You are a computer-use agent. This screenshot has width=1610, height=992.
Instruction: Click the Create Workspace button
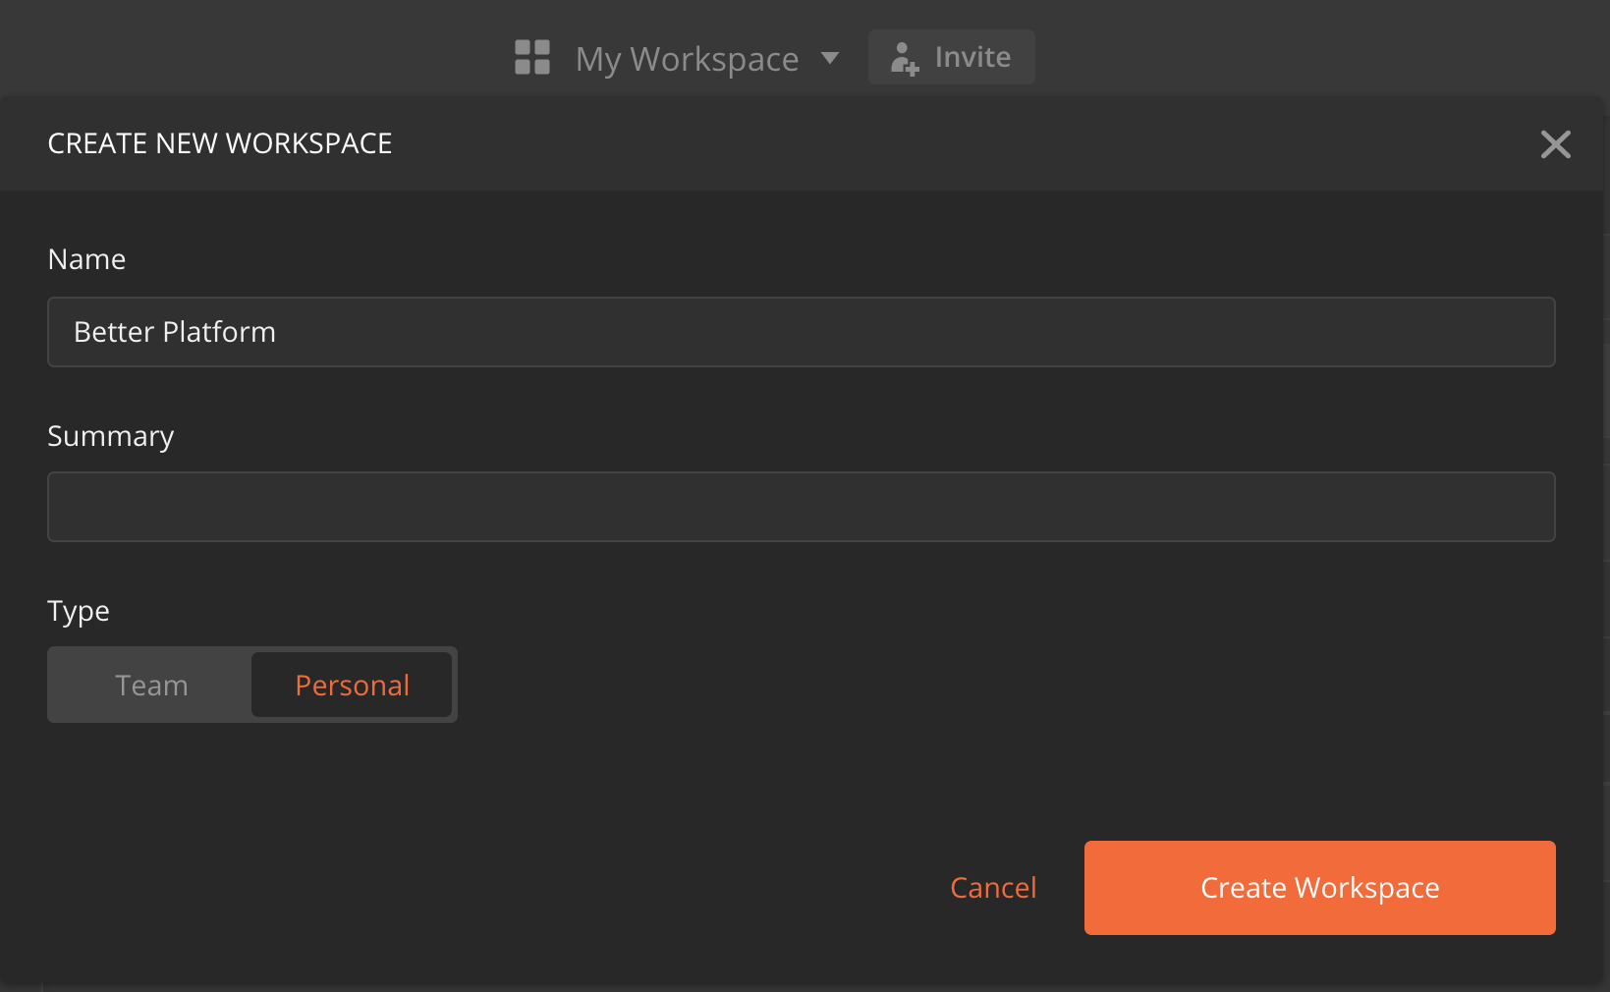pyautogui.click(x=1320, y=888)
